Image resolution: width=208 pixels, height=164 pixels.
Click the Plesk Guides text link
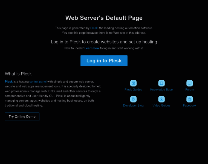(x=133, y=90)
